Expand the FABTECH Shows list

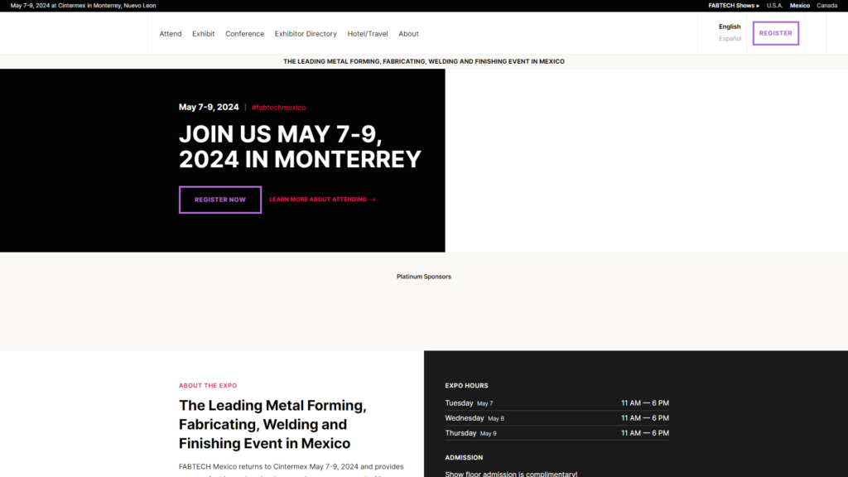coord(734,6)
